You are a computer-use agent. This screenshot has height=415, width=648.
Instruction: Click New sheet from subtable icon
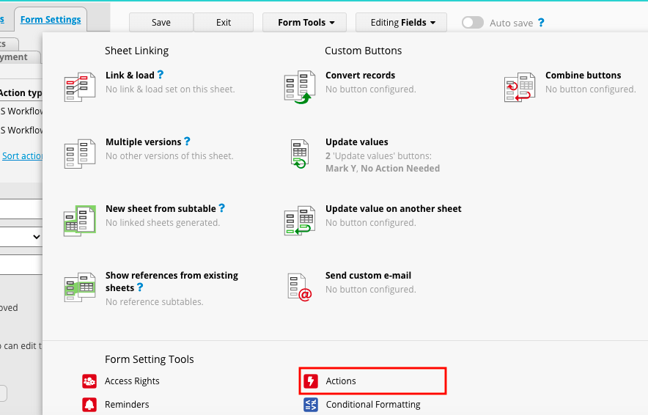tap(80, 221)
